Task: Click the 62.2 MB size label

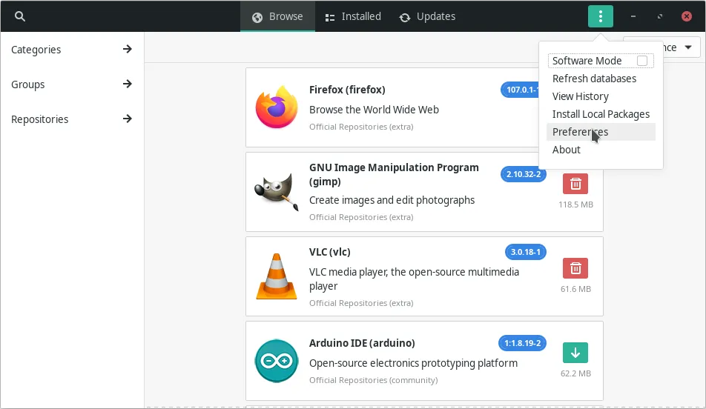Action: point(576,373)
